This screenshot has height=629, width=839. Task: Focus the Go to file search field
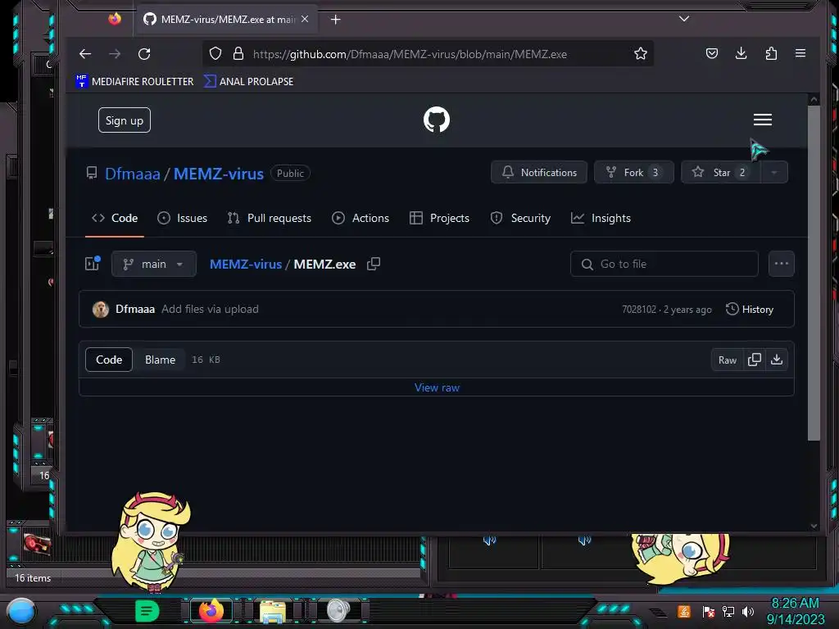coord(664,264)
